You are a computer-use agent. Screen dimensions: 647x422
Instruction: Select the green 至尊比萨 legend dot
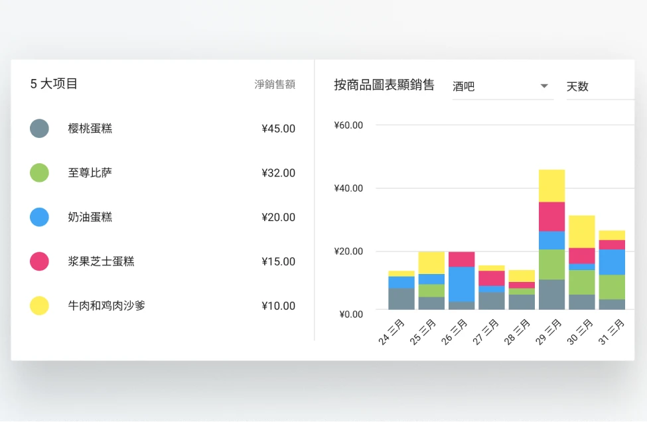pyautogui.click(x=39, y=173)
